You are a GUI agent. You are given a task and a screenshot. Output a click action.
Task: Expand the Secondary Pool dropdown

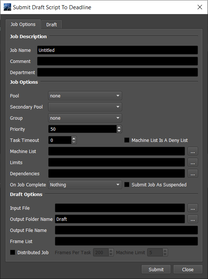click(85, 107)
